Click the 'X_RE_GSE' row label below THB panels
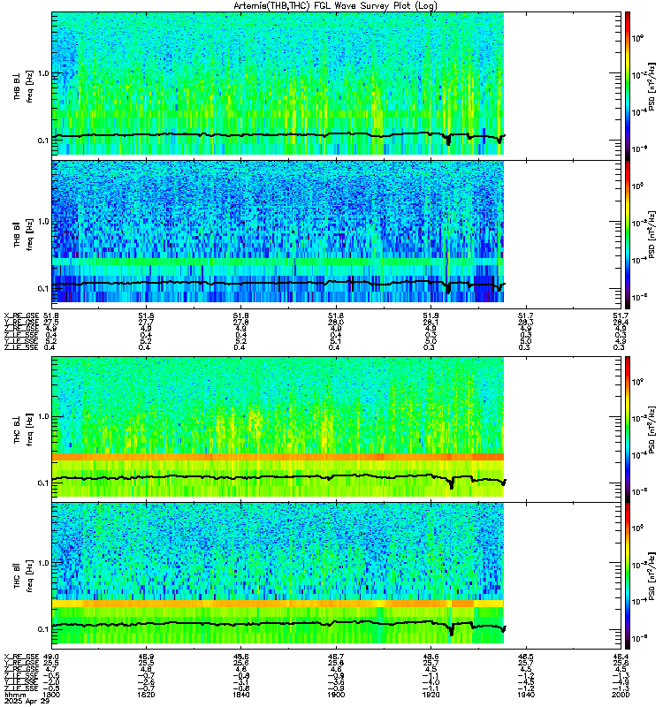This screenshot has width=663, height=707. click(x=21, y=315)
